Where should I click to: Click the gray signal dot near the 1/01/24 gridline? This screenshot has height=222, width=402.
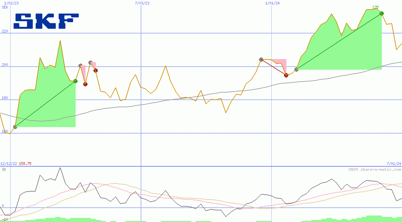click(x=261, y=59)
